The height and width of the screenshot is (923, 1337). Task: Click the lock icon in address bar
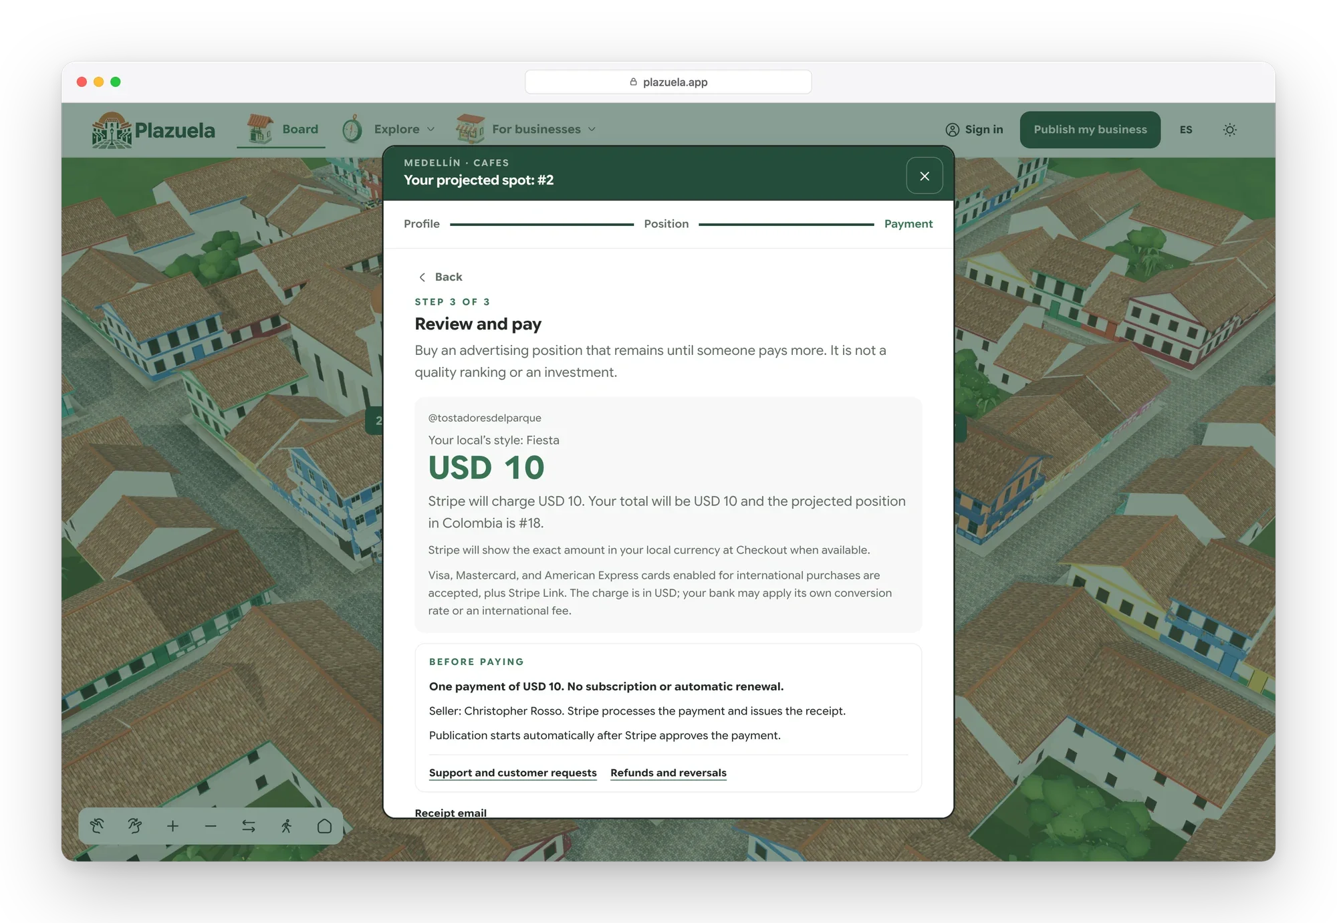coord(633,82)
